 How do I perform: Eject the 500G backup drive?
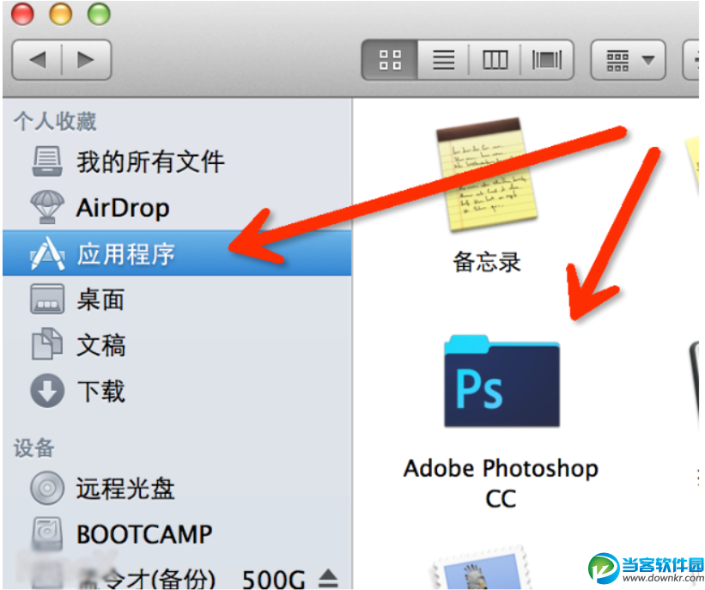tap(329, 578)
